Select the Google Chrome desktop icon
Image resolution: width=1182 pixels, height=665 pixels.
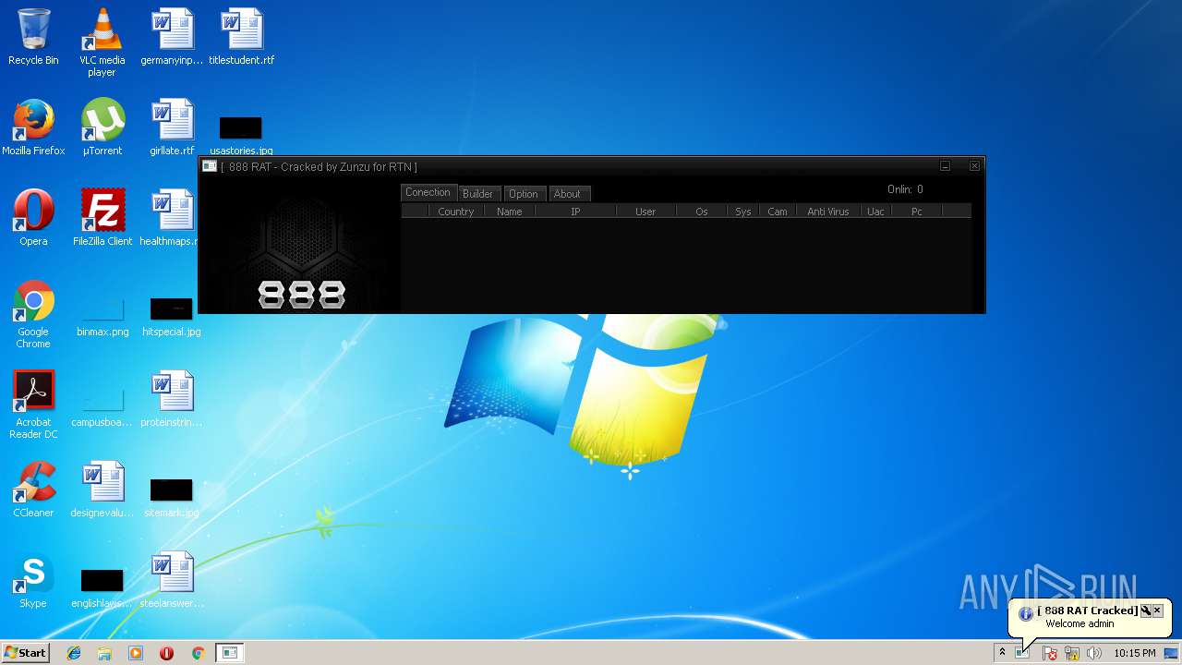pos(33,315)
